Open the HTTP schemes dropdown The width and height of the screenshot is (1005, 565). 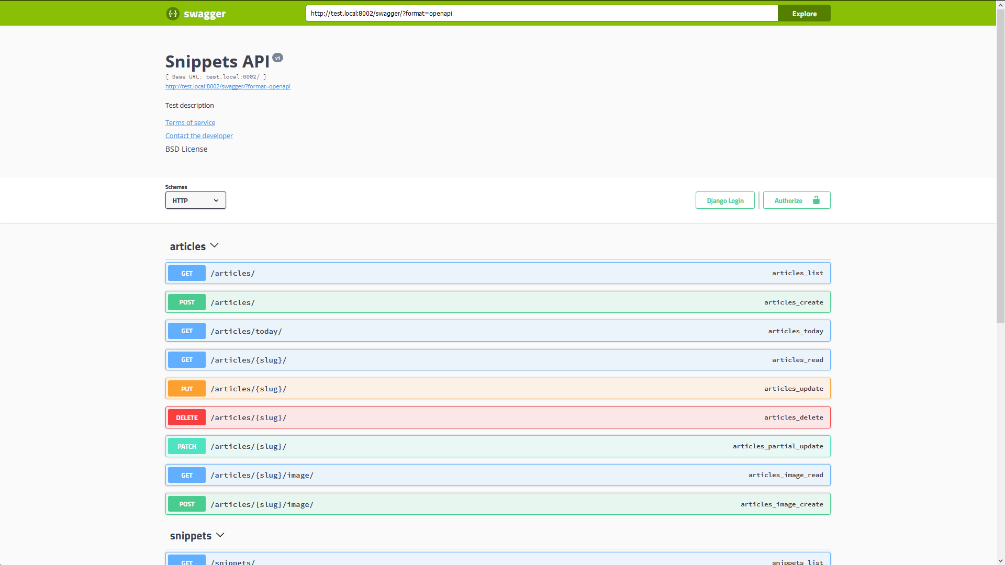(195, 200)
